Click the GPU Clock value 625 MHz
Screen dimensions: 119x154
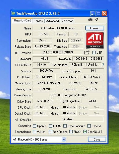(40, 107)
